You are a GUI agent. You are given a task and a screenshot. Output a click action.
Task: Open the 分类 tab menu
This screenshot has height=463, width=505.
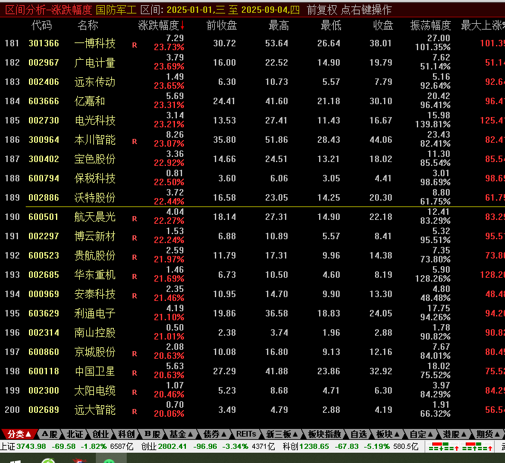(x=19, y=434)
